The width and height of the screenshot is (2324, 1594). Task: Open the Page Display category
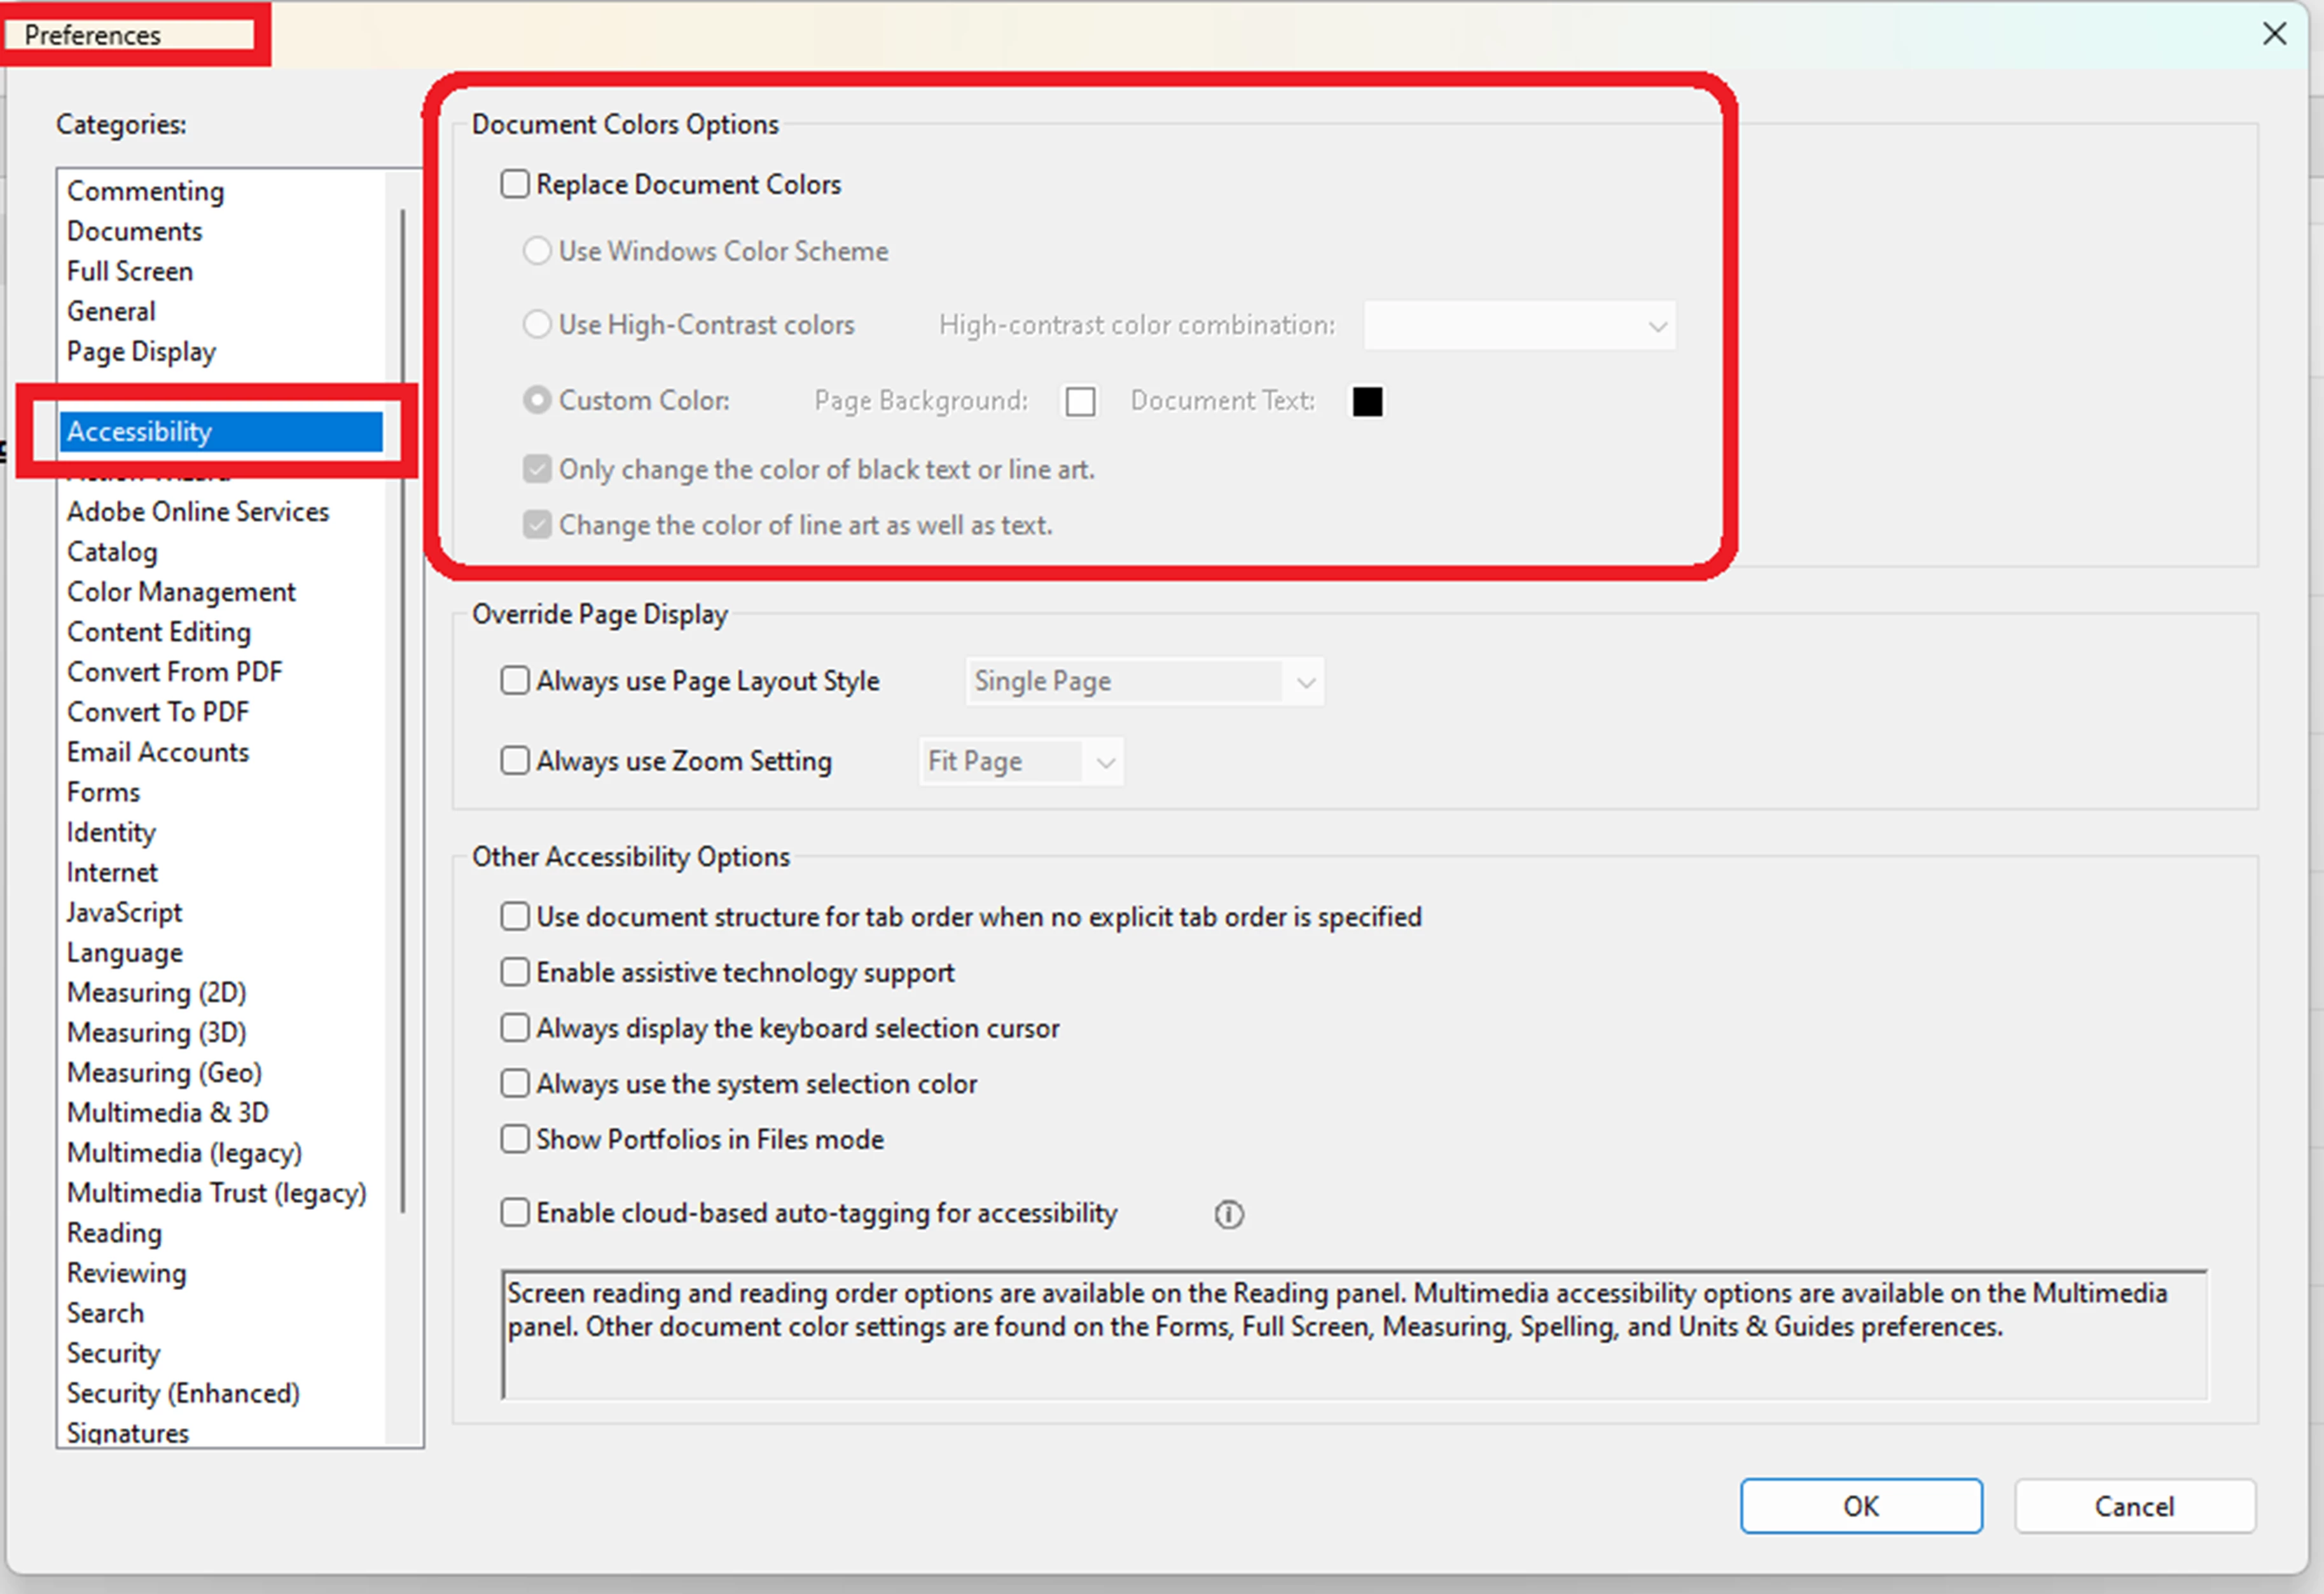coord(141,352)
